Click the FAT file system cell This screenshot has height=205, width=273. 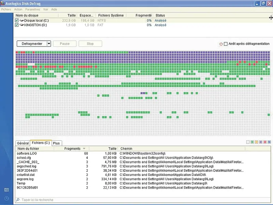[x=100, y=25]
